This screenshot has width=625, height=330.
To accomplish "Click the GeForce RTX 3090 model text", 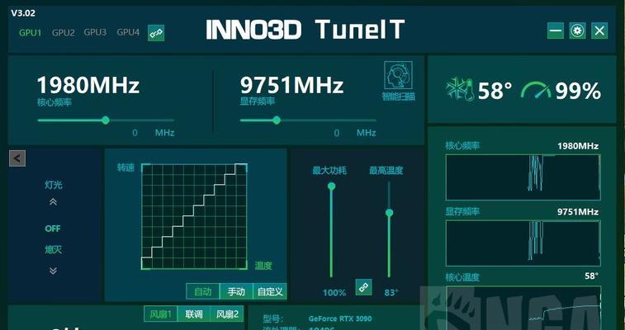I will coord(340,318).
